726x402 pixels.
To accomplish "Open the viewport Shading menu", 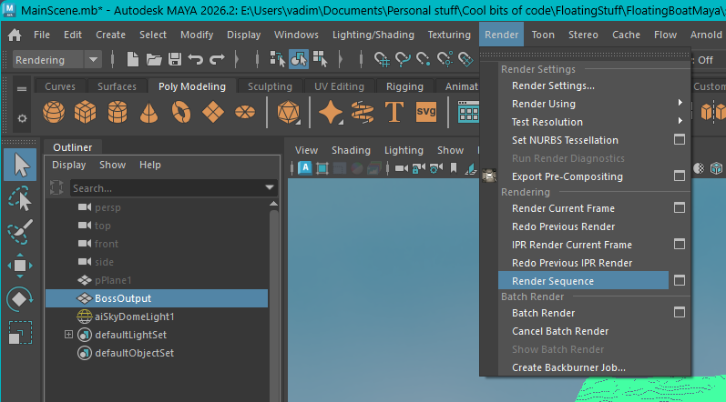I will click(351, 150).
